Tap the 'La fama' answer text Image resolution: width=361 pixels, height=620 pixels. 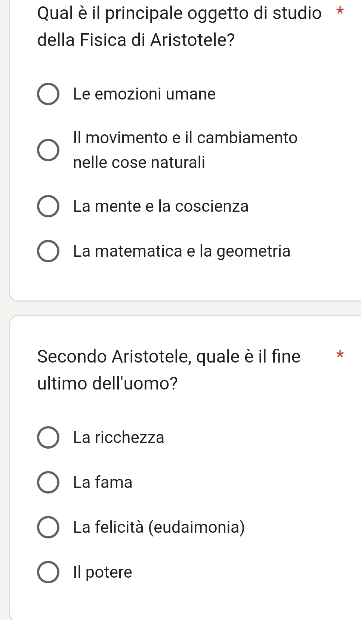(x=103, y=482)
